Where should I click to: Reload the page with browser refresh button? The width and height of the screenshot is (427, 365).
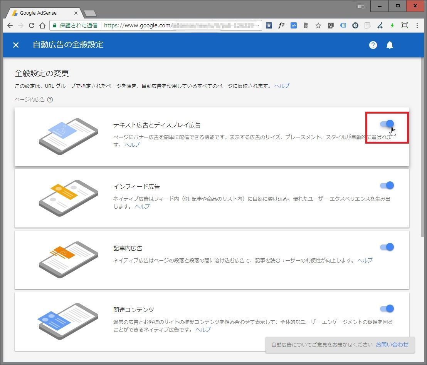32,26
